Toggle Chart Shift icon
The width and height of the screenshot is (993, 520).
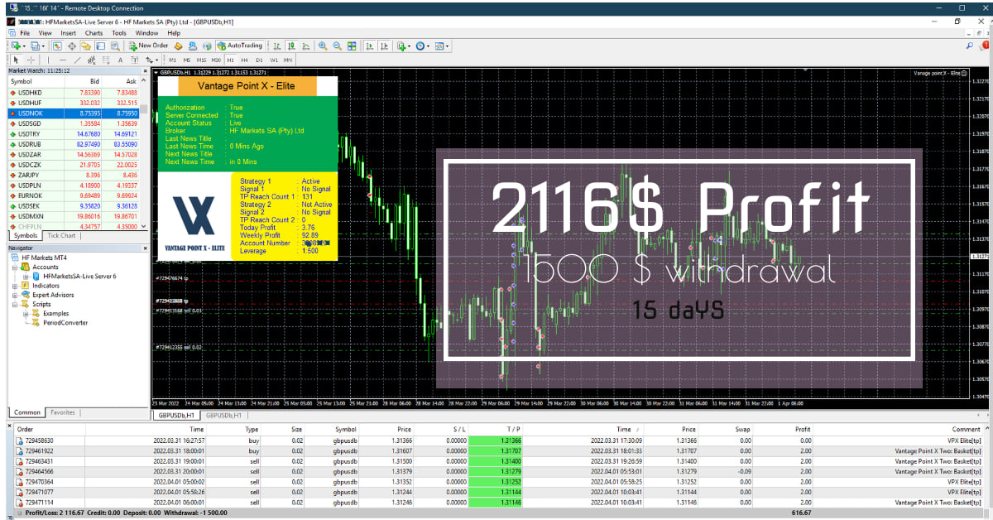383,46
